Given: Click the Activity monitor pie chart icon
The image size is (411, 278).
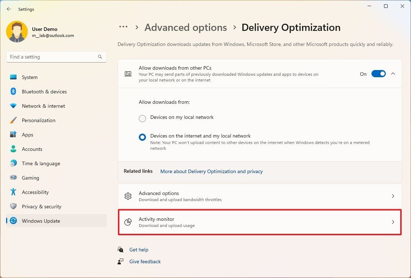Looking at the screenshot, I should [128, 222].
